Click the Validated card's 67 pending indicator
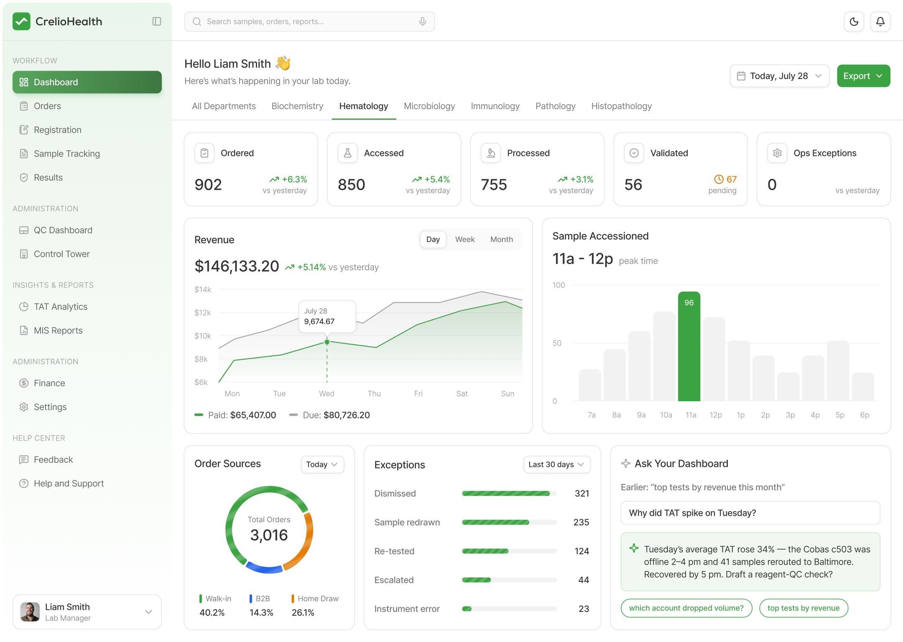903x642 pixels. 725,179
